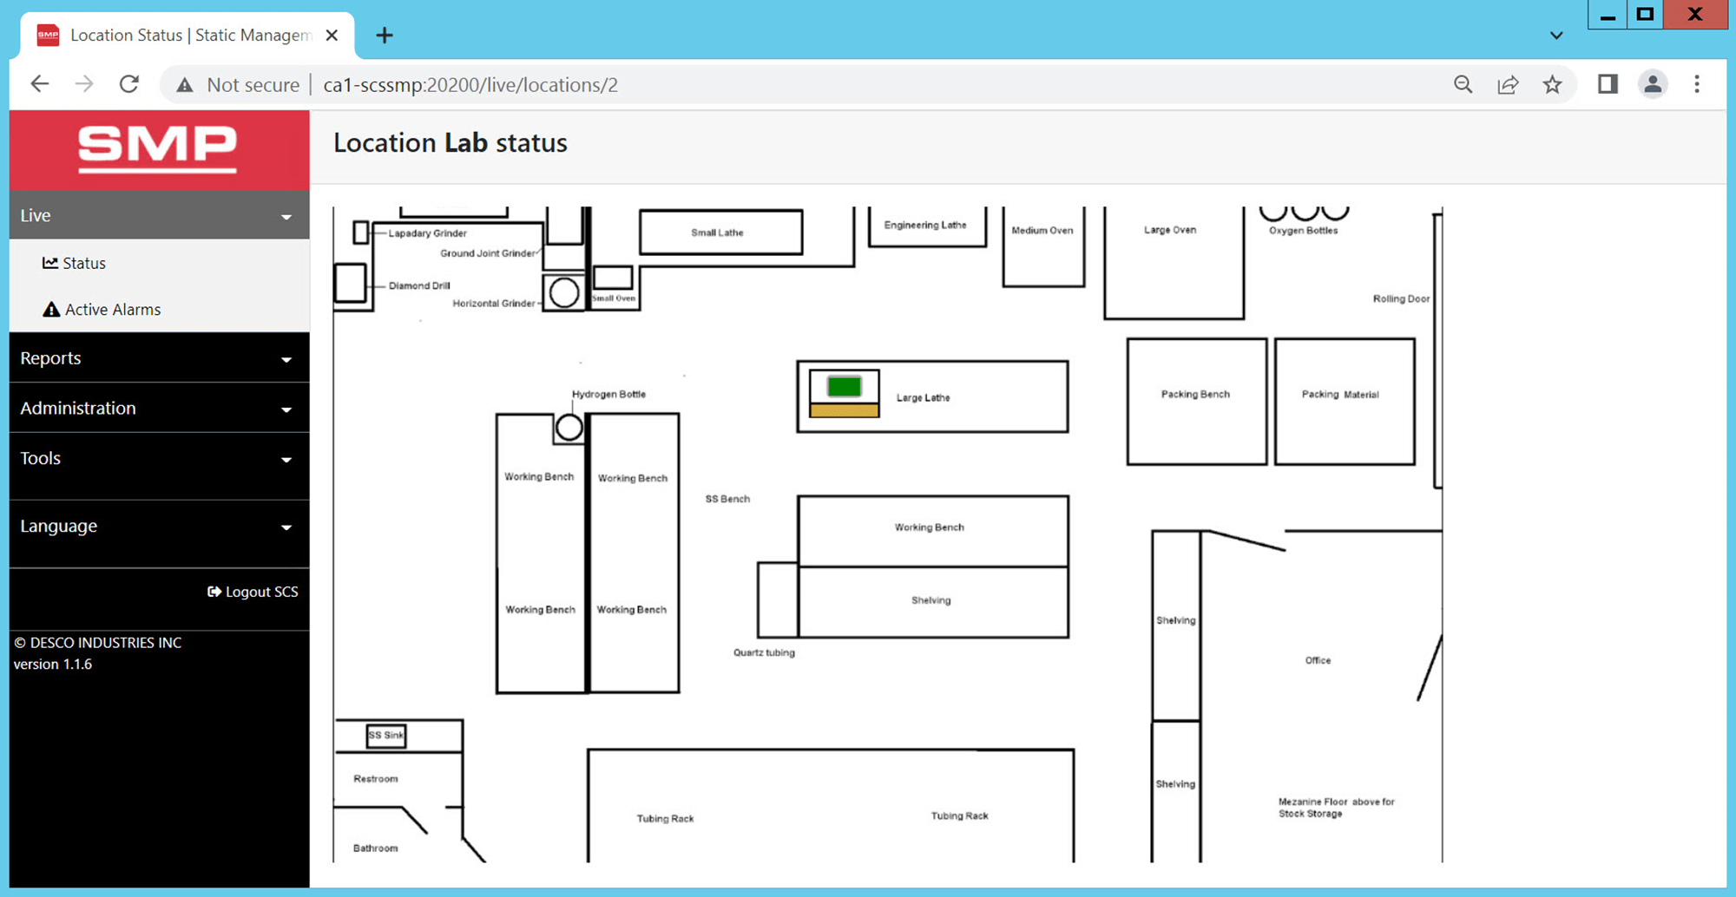Collapse the Live section chevron
The image size is (1736, 897).
[286, 216]
